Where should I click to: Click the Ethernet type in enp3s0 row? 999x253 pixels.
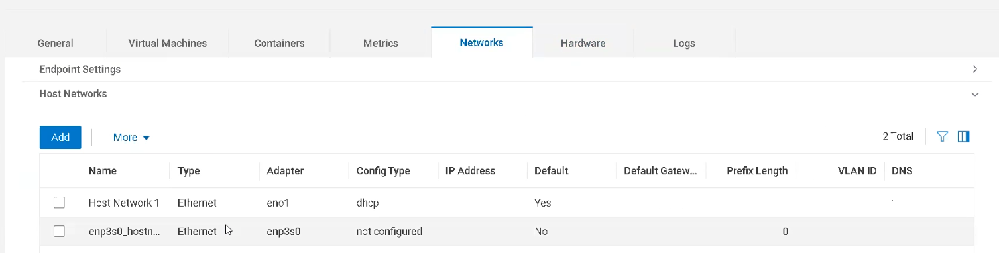(x=197, y=232)
